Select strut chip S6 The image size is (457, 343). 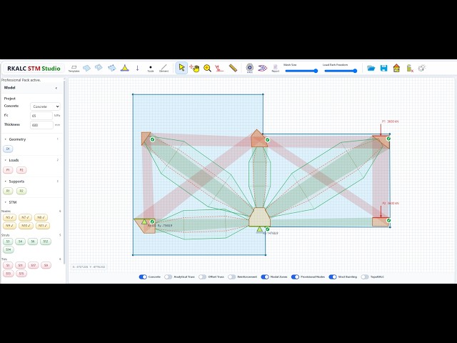[x=33, y=242]
